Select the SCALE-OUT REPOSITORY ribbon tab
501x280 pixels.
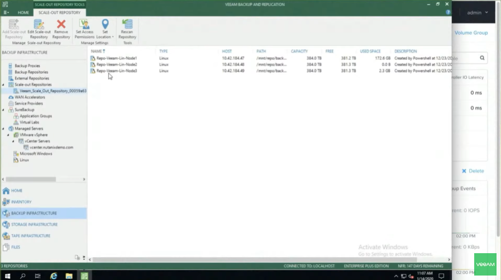59,12
